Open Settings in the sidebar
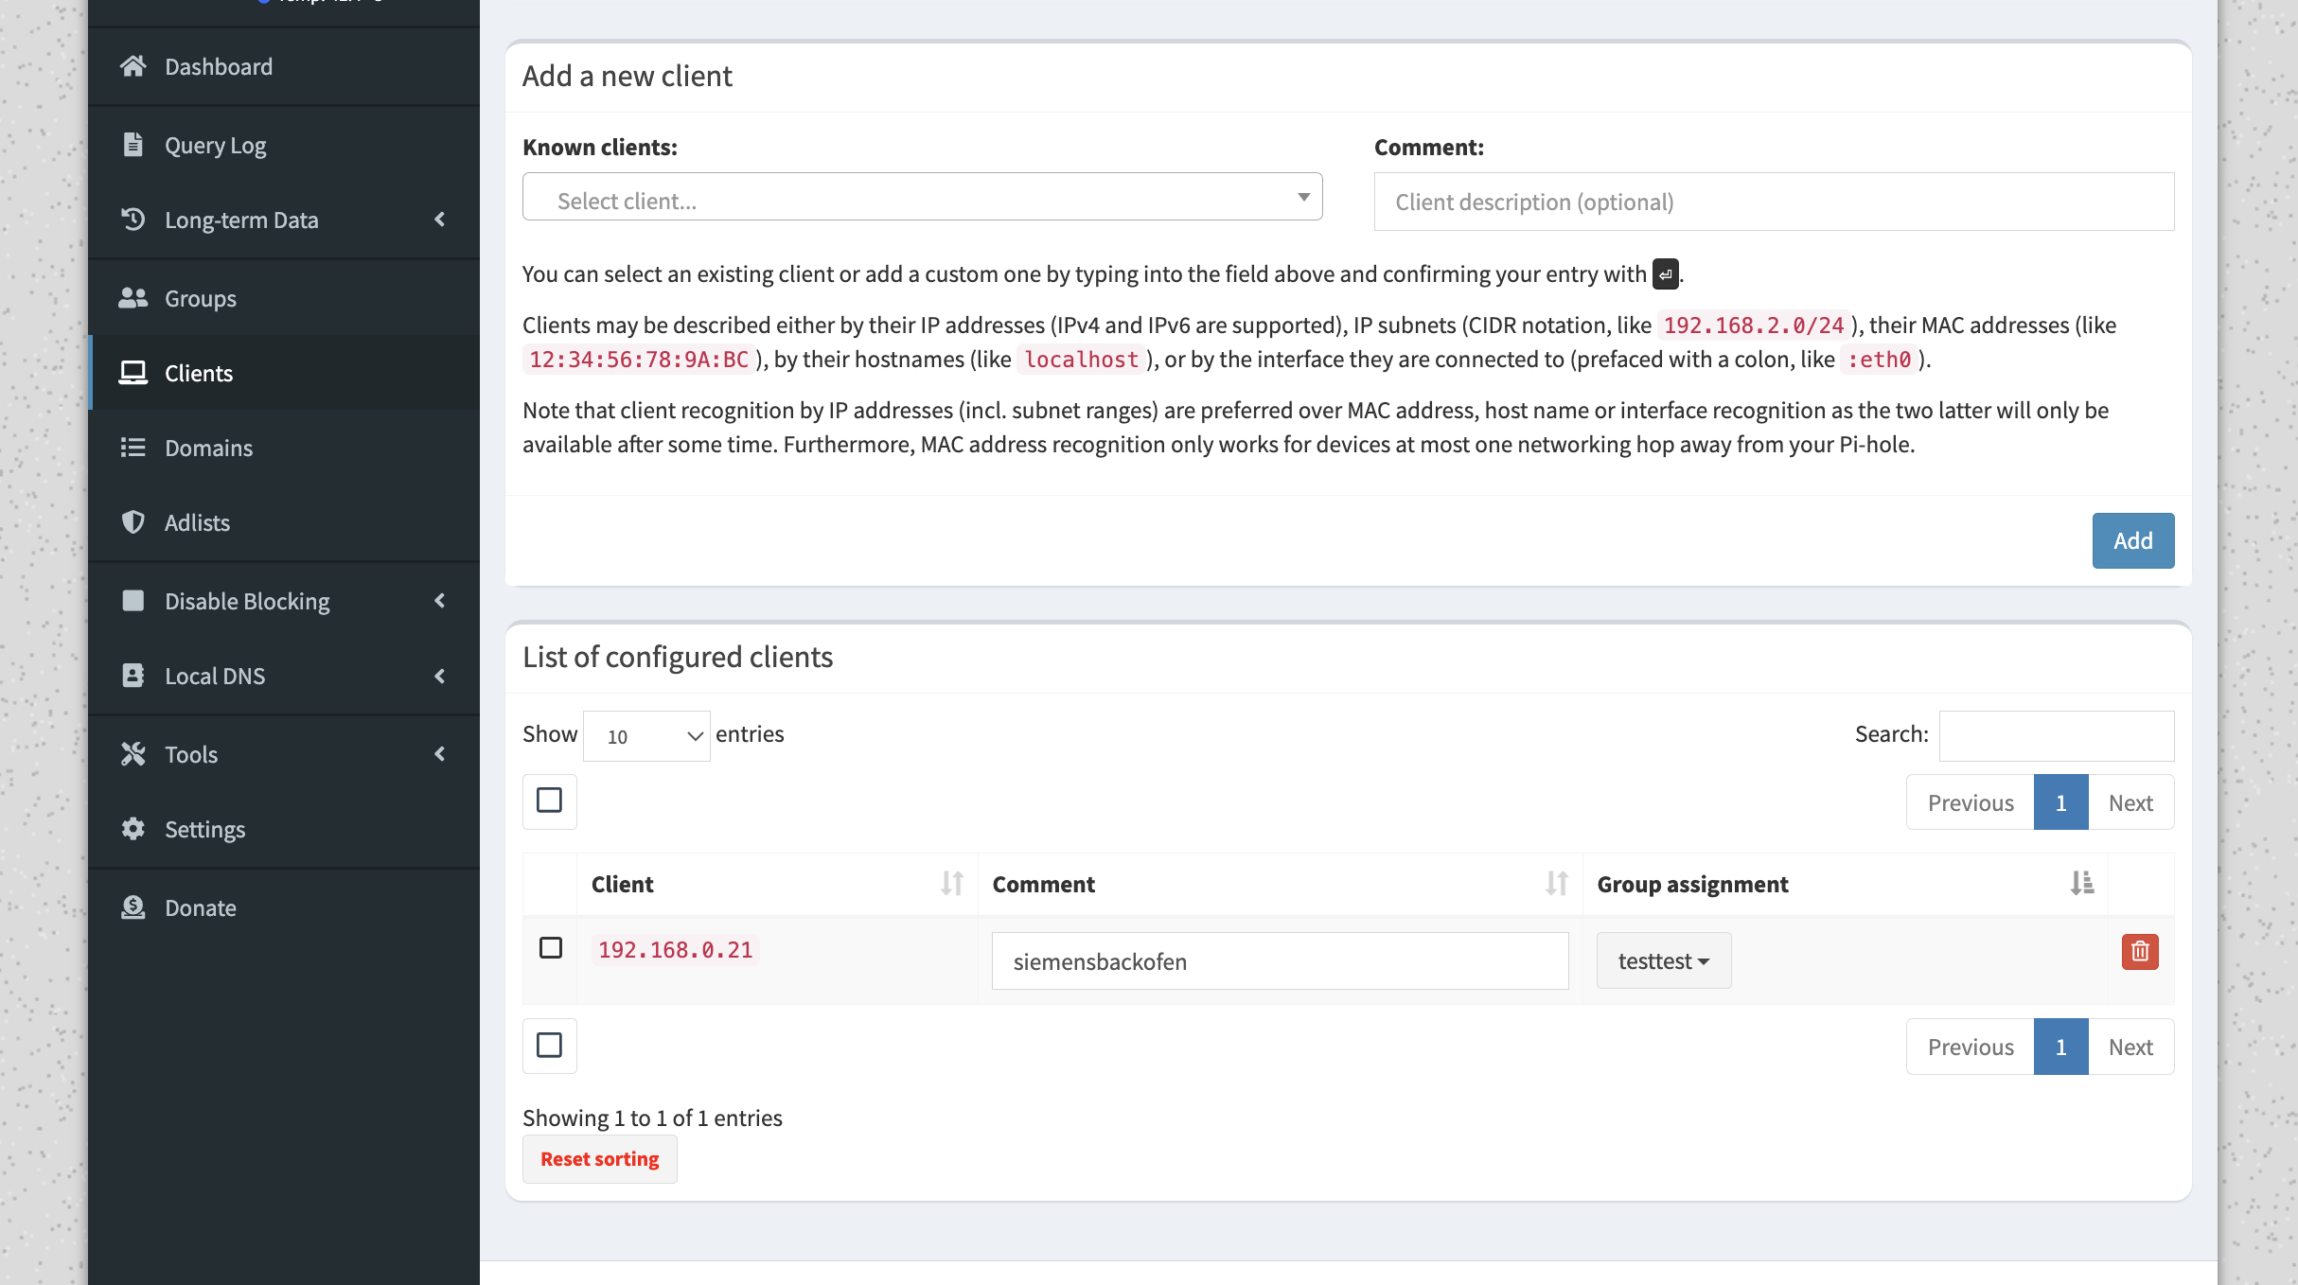This screenshot has width=2298, height=1285. [x=284, y=829]
